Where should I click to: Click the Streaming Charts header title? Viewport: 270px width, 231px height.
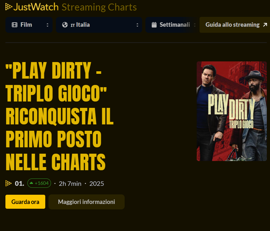[x=99, y=7]
